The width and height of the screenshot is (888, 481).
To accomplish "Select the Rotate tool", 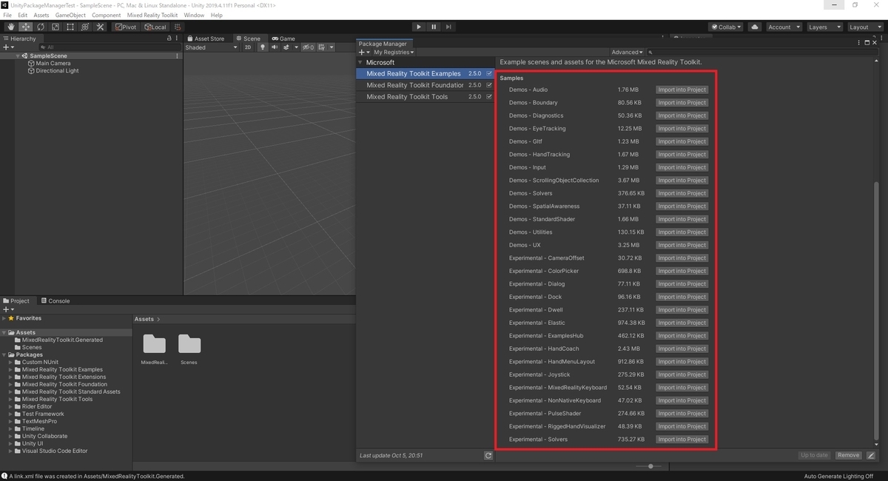I will click(41, 27).
